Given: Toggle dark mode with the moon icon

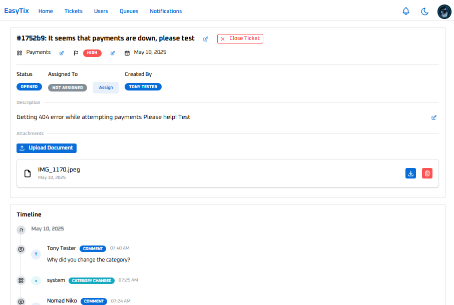Looking at the screenshot, I should (x=425, y=11).
